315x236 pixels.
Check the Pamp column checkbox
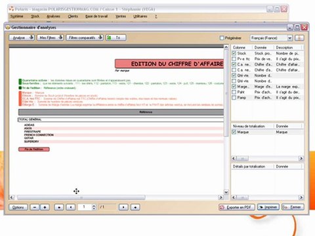click(x=234, y=98)
